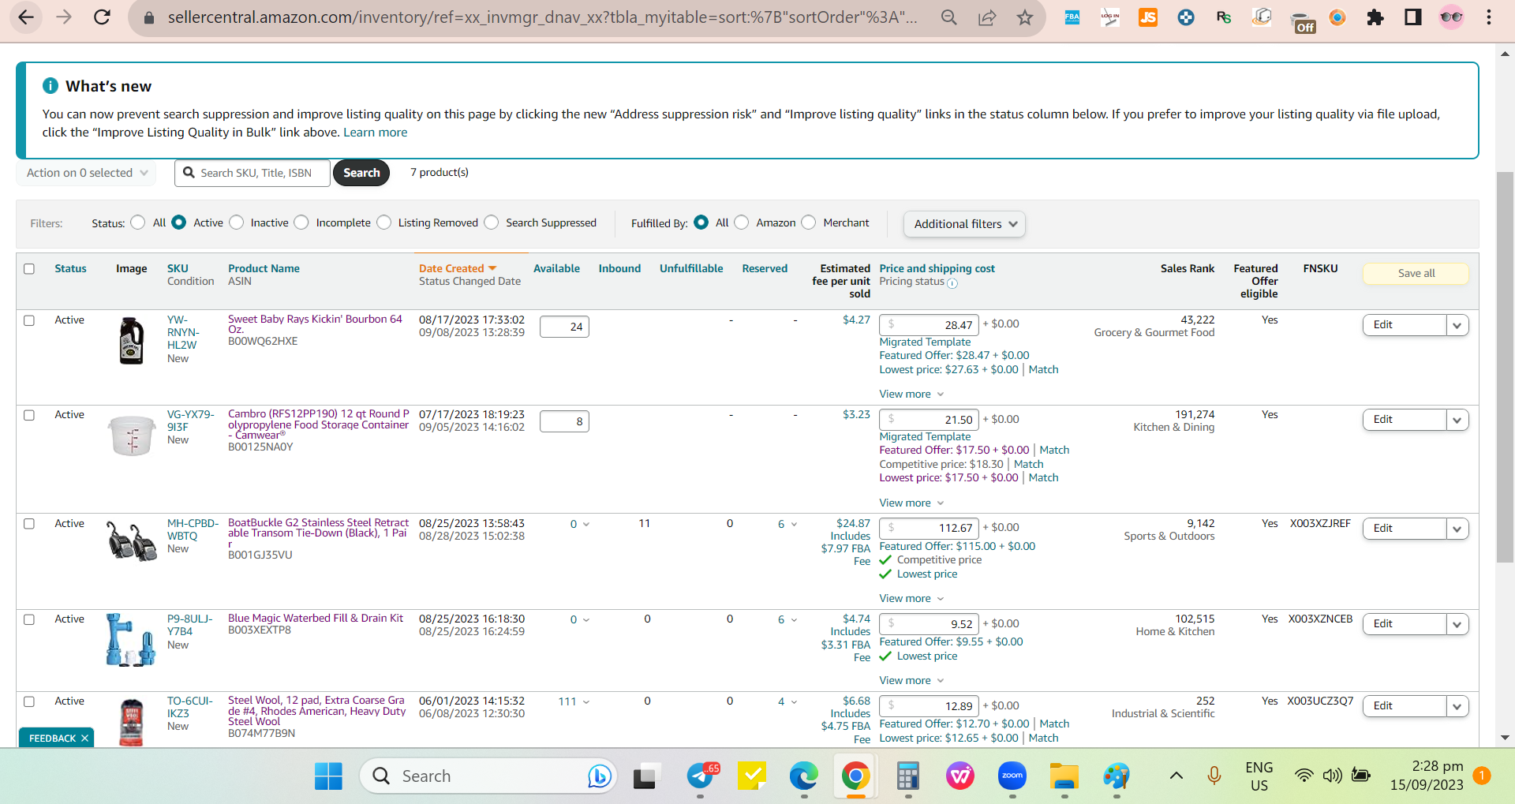Open Telegram from the taskbar

tap(701, 776)
